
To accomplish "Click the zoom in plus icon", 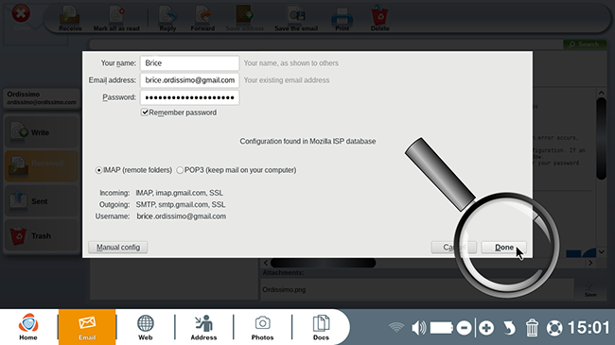I will pyautogui.click(x=486, y=327).
